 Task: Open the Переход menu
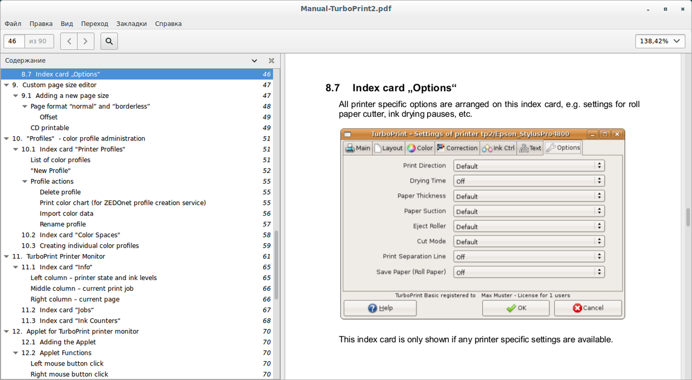(x=95, y=24)
